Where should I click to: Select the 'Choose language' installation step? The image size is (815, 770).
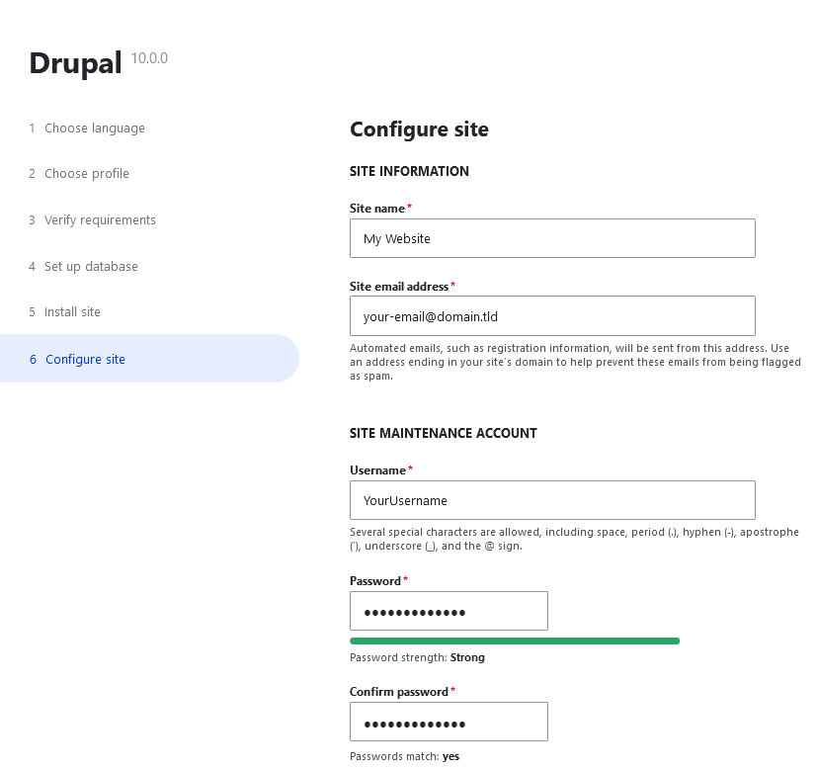point(94,128)
